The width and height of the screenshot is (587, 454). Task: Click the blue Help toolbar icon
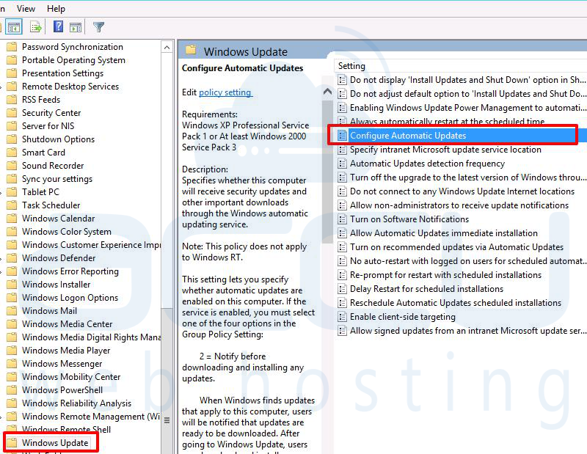click(x=59, y=26)
